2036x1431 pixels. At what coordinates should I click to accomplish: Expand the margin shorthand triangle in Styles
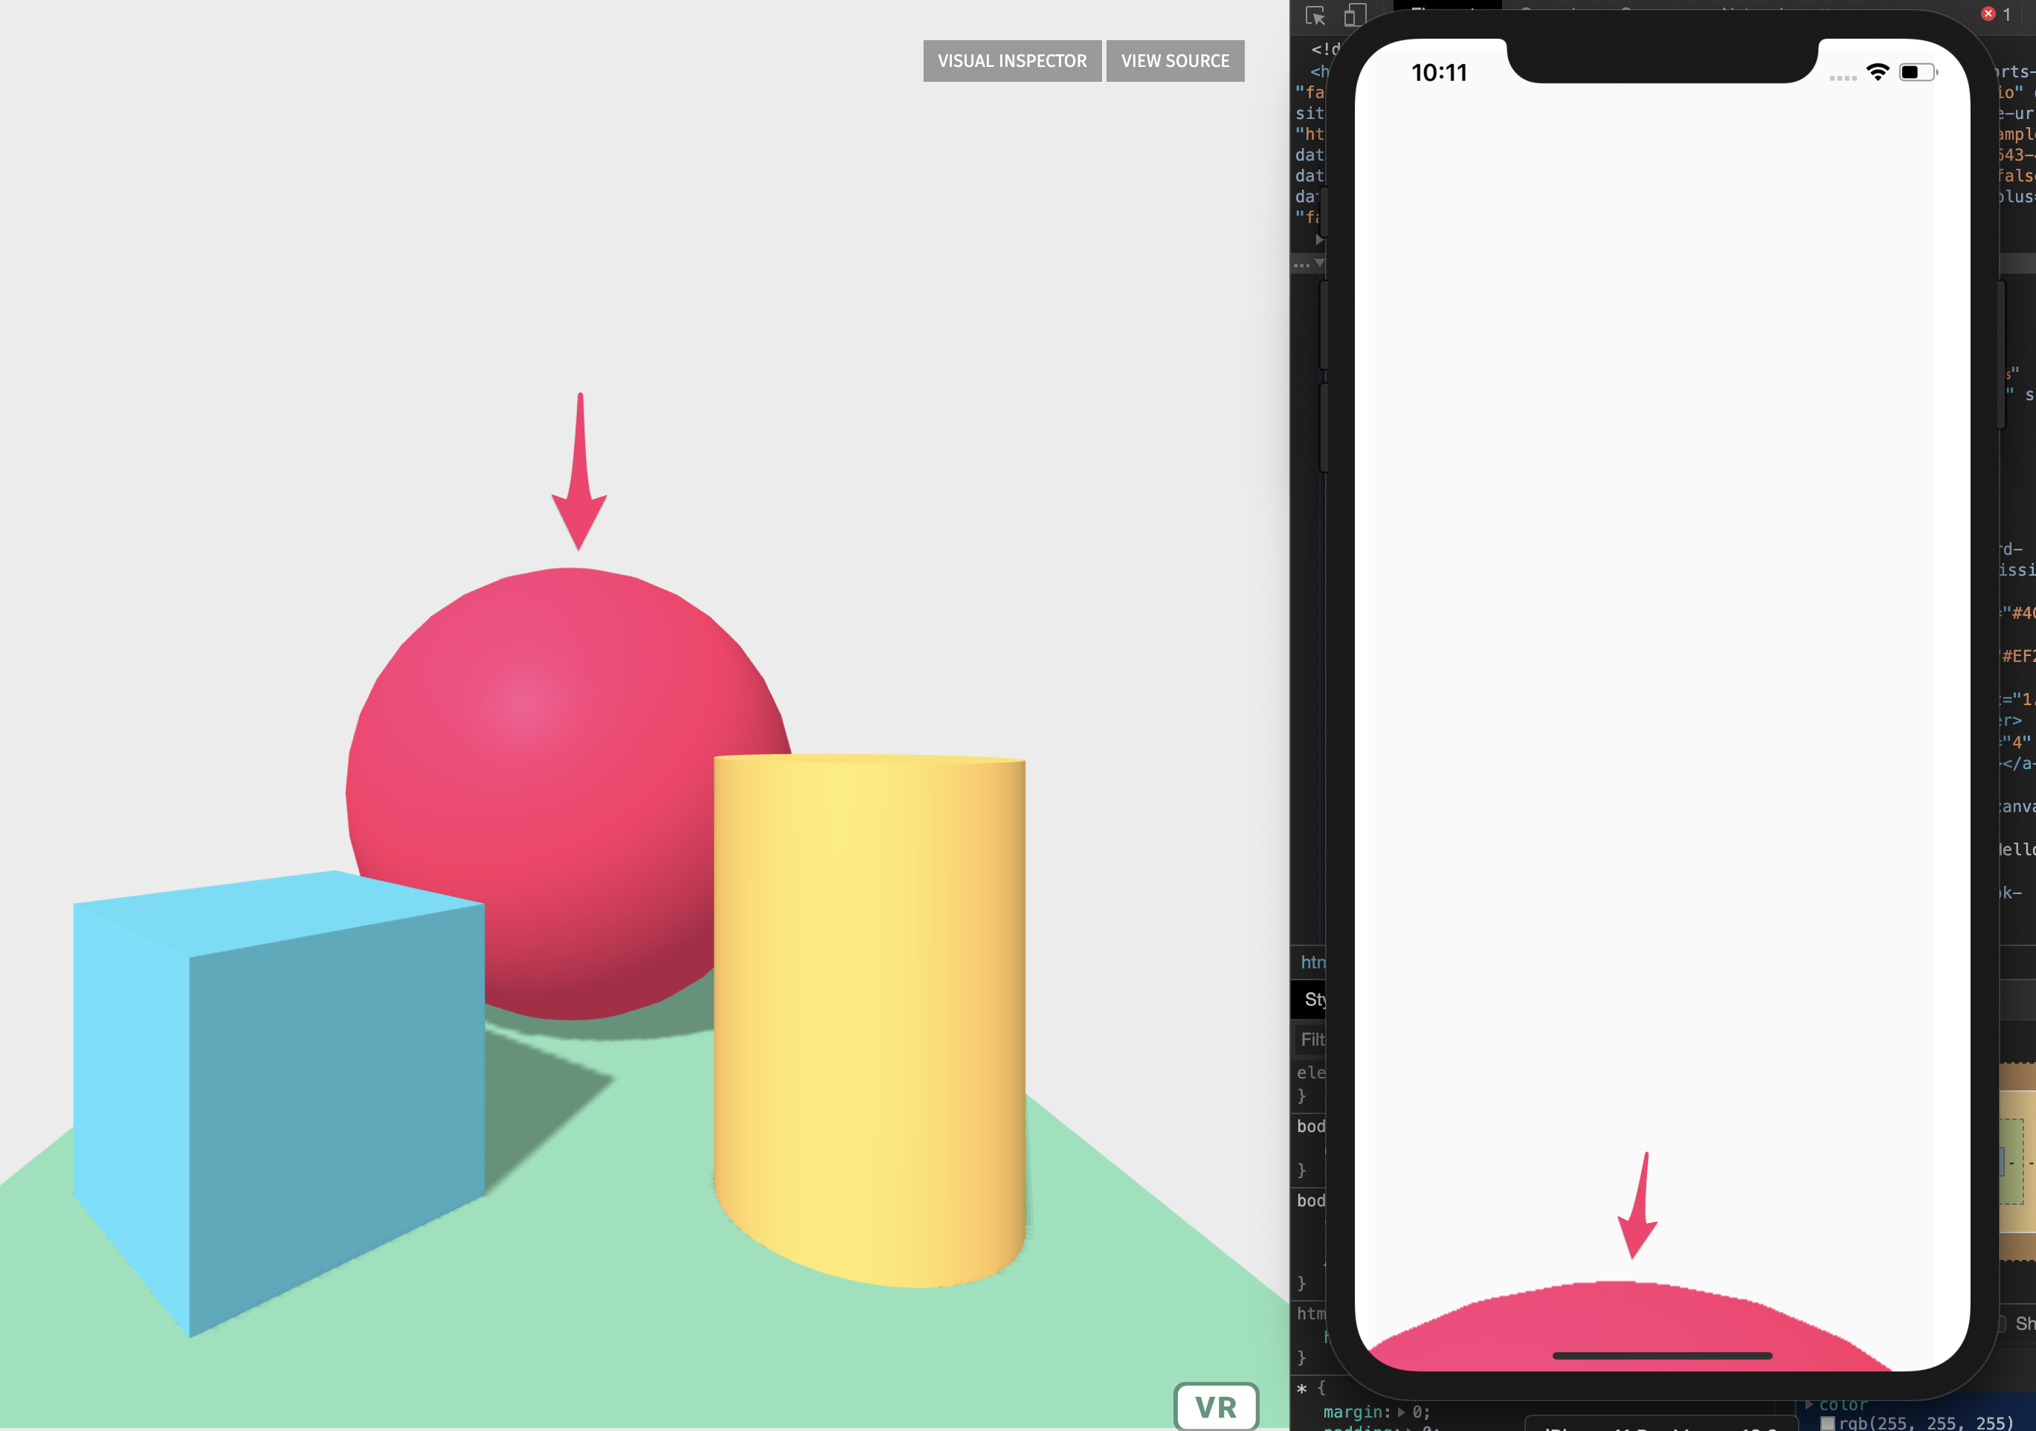(x=1401, y=1412)
